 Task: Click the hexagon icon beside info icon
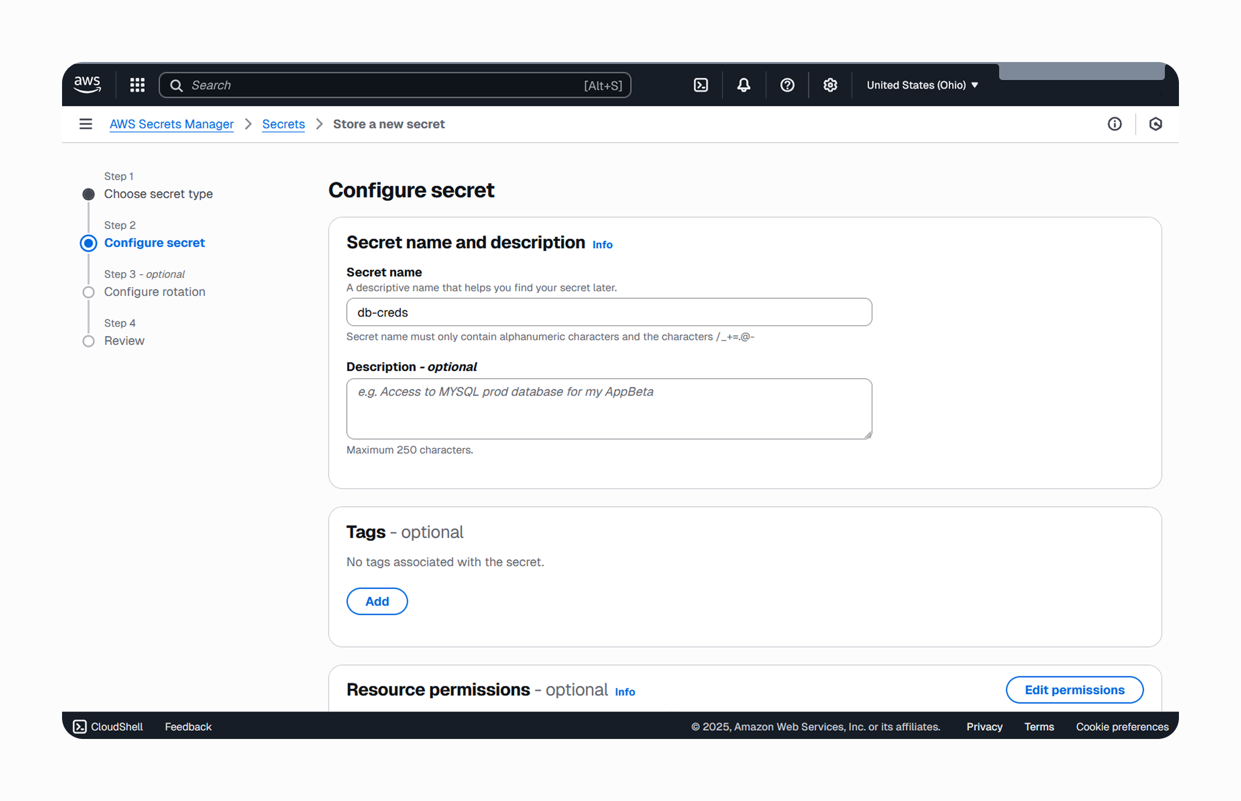click(1156, 124)
